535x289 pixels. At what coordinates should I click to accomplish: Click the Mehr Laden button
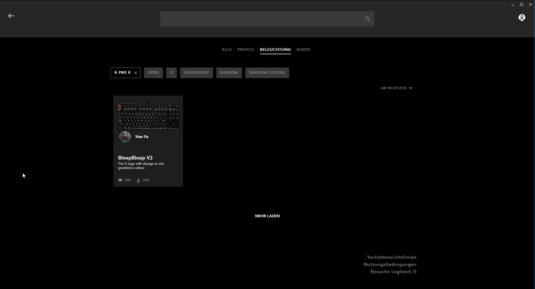point(267,216)
